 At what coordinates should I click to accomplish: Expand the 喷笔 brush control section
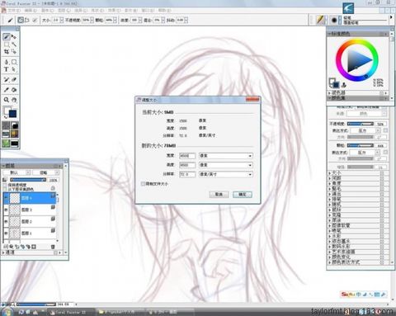330,231
